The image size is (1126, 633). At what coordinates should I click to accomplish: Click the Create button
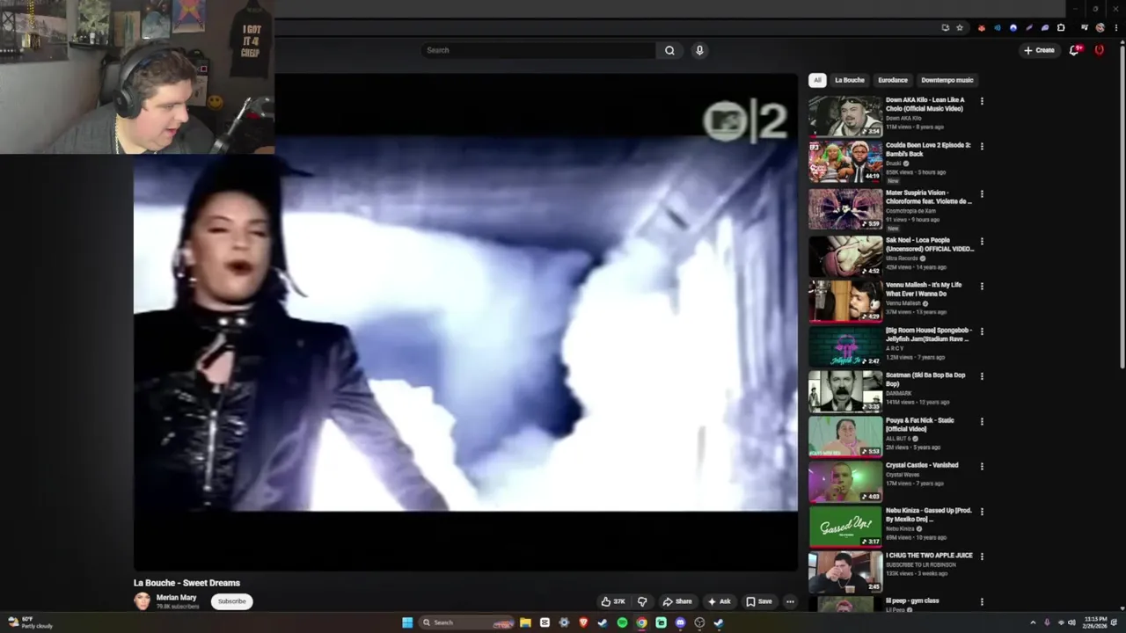coord(1039,50)
